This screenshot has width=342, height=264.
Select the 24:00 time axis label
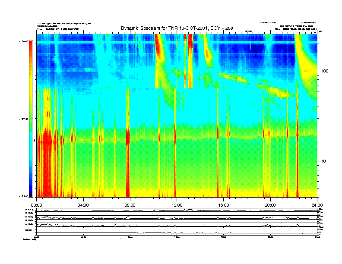pyautogui.click(x=317, y=205)
